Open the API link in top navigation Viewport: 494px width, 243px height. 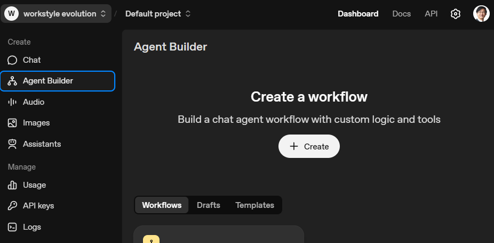coord(431,14)
